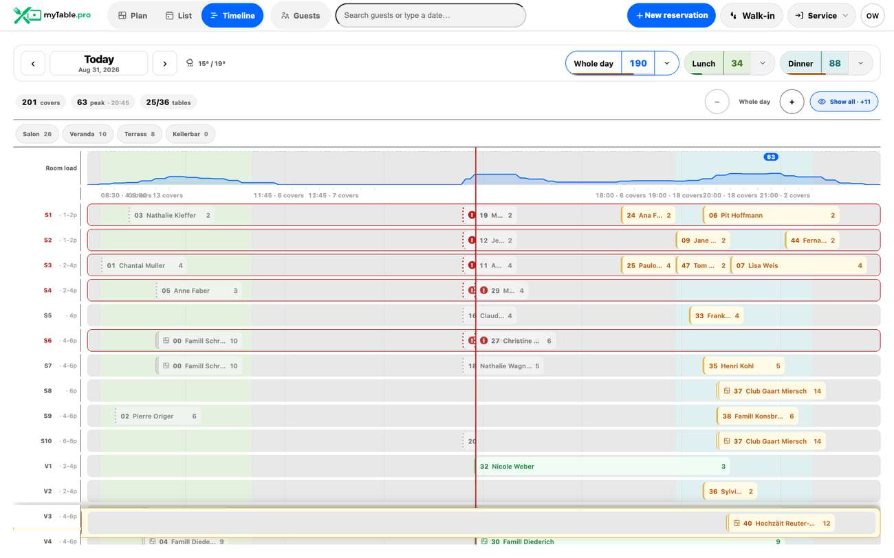
Task: Open Today date picker
Action: [x=99, y=63]
